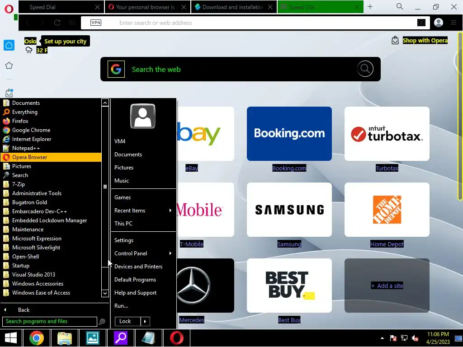Click the user avatar picture in Start menu

point(142,116)
